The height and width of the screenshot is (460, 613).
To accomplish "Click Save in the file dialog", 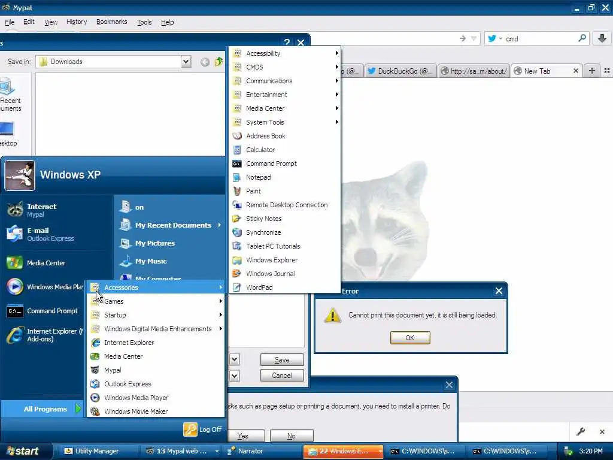I will [282, 360].
